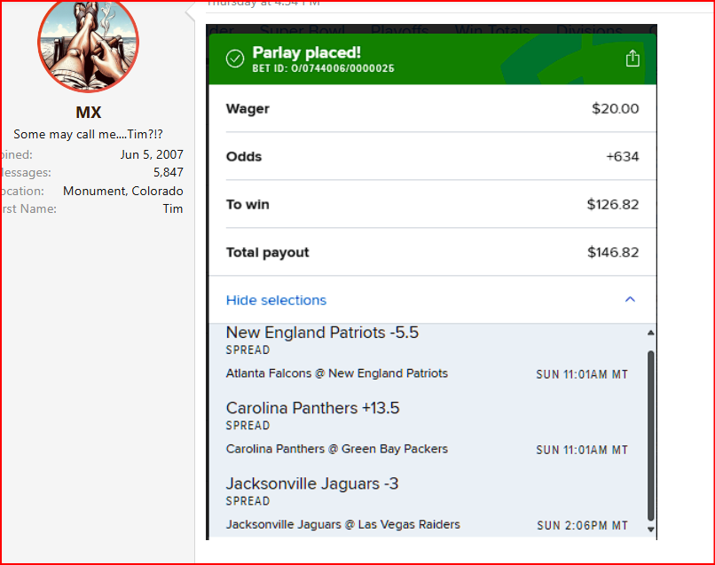Screen dimensions: 715x565
Task: Select the Carolina Panthers +13.5 selection
Action: point(312,408)
